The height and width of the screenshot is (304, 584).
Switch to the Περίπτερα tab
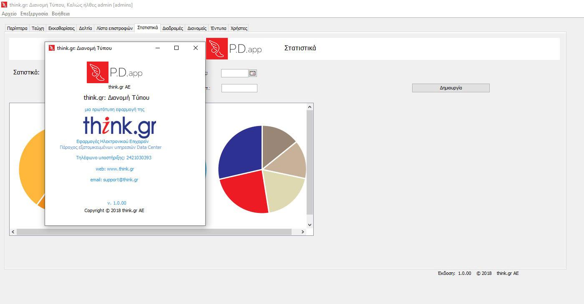(17, 29)
